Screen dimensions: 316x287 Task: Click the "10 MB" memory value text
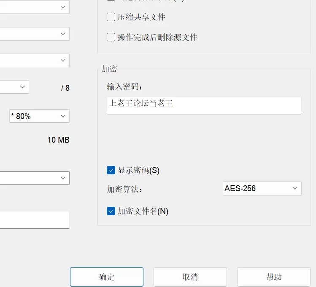pos(58,140)
